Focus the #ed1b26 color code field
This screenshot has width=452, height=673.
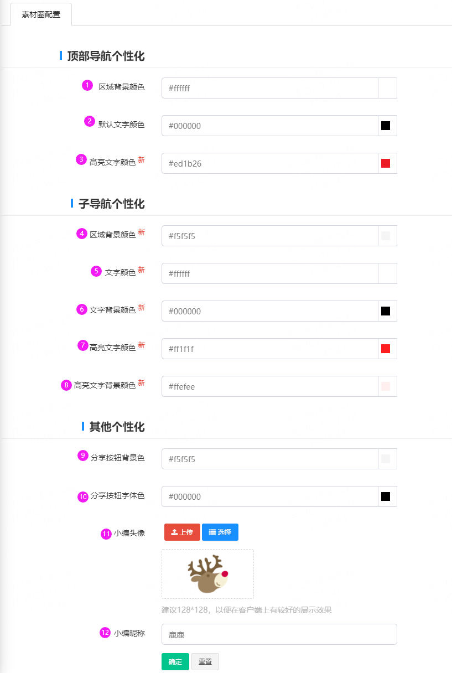[x=270, y=163]
